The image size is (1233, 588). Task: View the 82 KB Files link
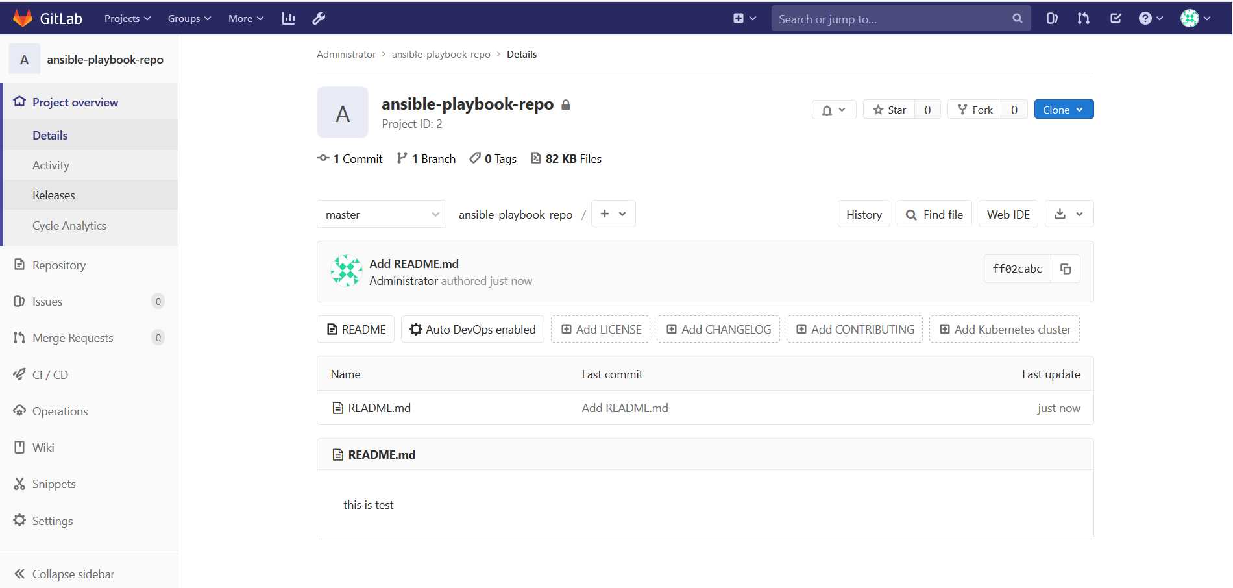(566, 158)
